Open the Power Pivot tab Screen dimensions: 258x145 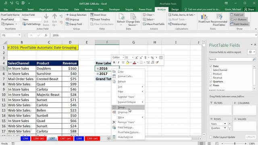[145, 10]
